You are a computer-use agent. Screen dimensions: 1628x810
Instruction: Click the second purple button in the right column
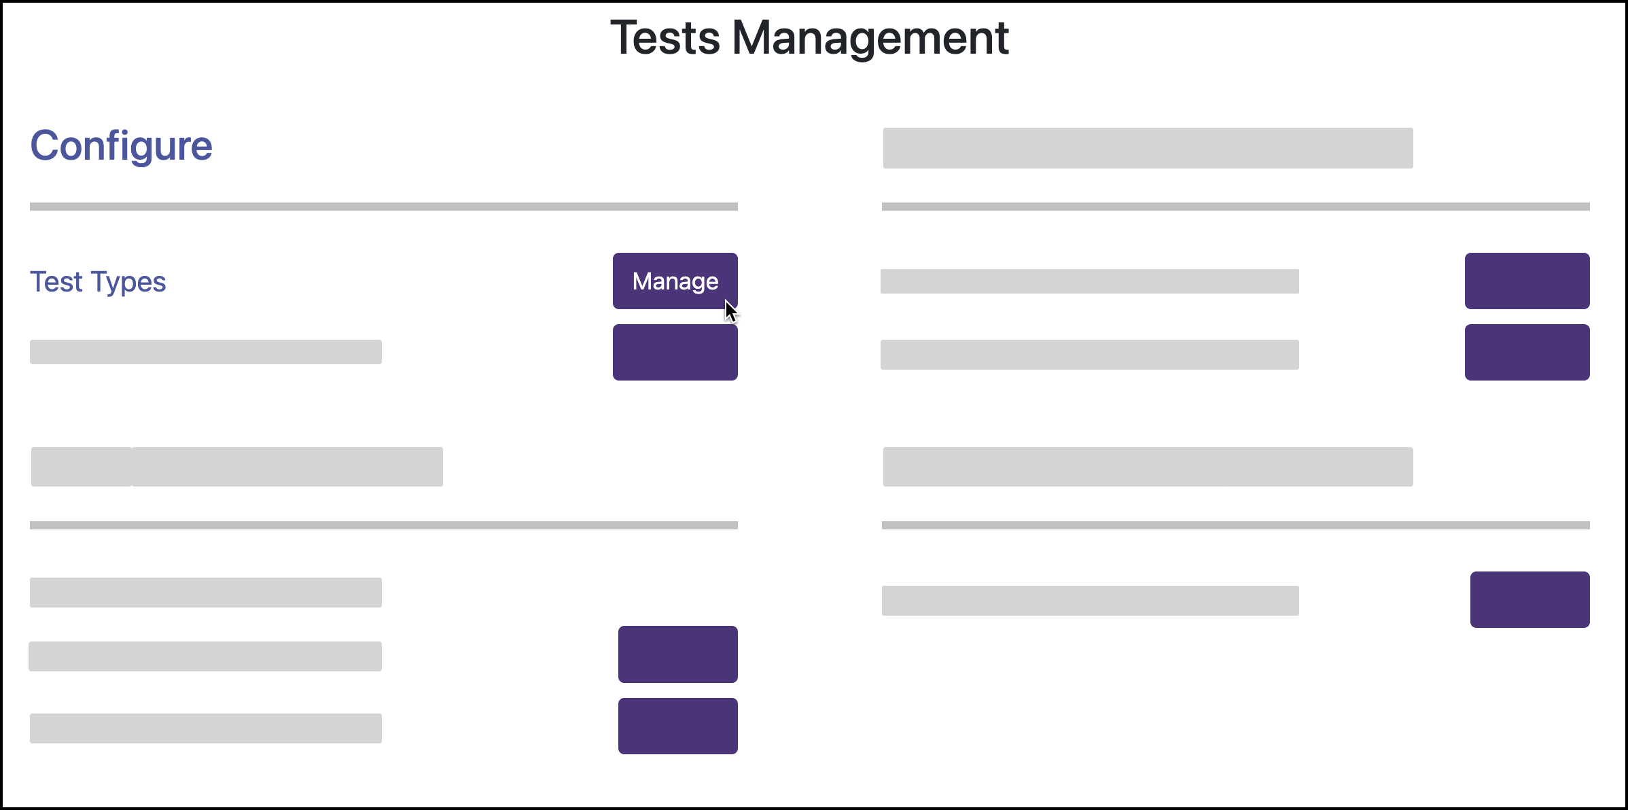pyautogui.click(x=1527, y=352)
